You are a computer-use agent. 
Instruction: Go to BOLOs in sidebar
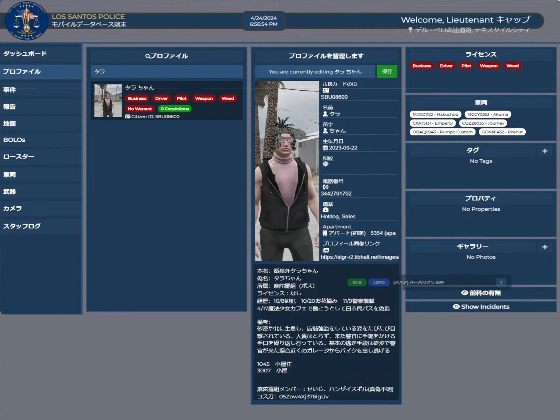coord(14,140)
